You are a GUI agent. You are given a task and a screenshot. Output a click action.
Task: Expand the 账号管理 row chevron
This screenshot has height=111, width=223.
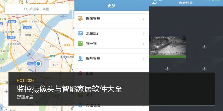(144, 59)
